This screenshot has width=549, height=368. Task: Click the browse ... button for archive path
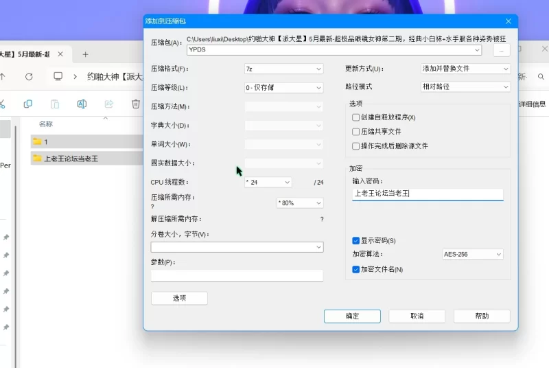click(x=502, y=50)
